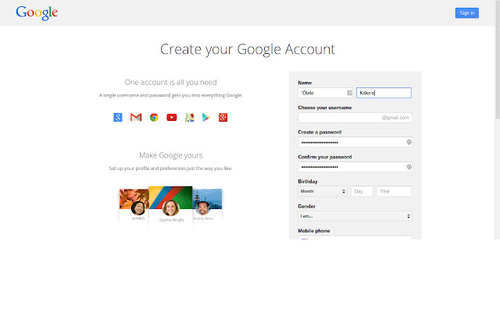The width and height of the screenshot is (500, 312).
Task: Click the last name input field
Action: 384,93
